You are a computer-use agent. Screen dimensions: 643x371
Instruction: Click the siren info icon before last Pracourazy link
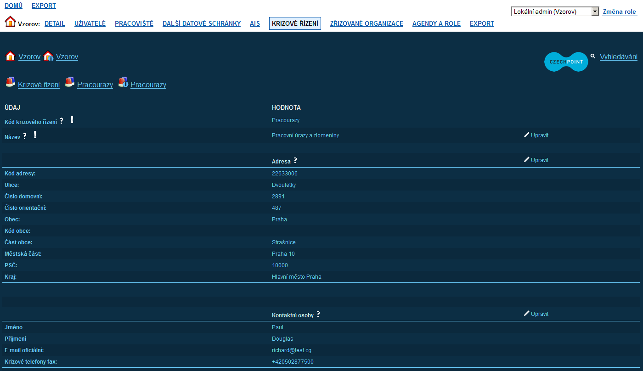point(123,82)
